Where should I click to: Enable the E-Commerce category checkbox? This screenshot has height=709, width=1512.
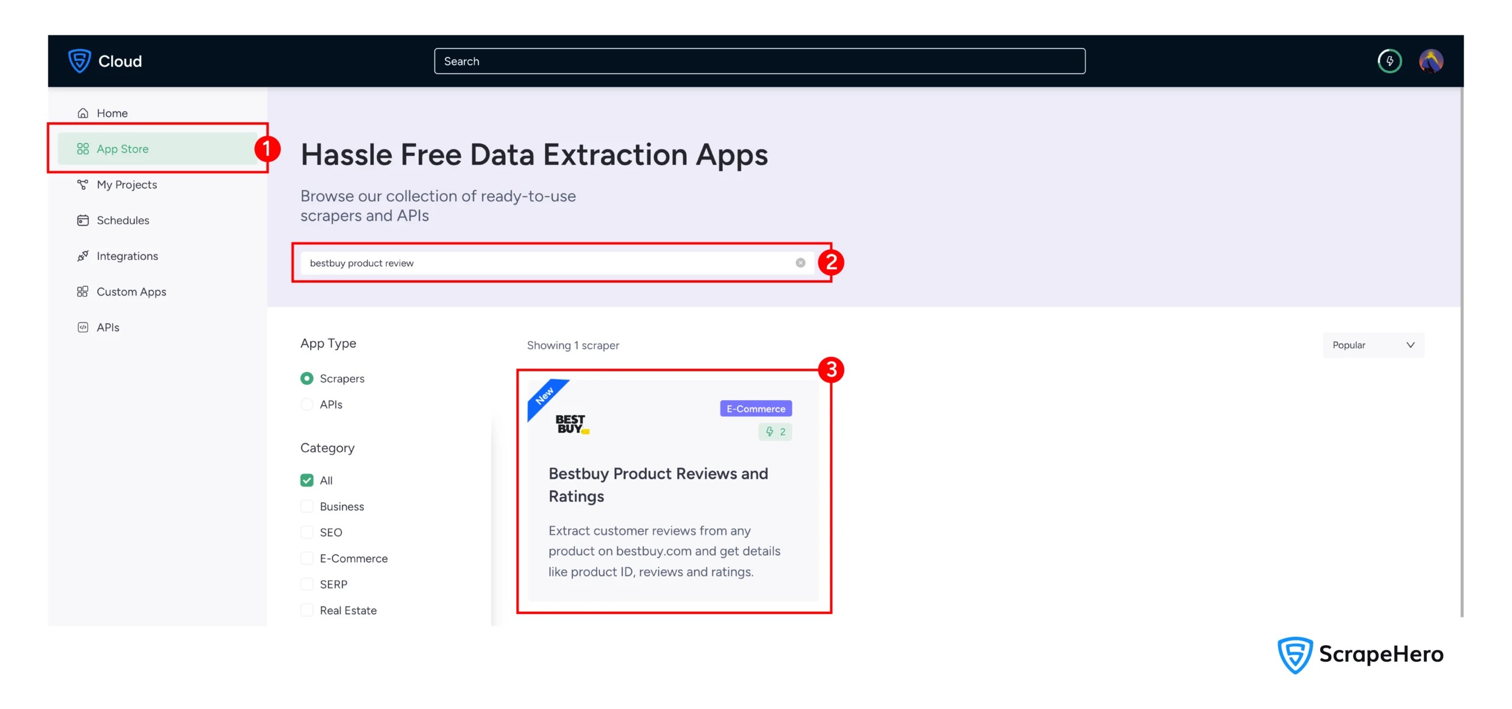click(x=307, y=558)
